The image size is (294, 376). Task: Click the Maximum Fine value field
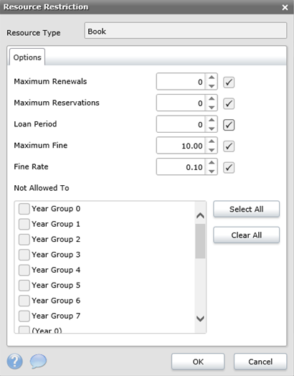tap(181, 146)
